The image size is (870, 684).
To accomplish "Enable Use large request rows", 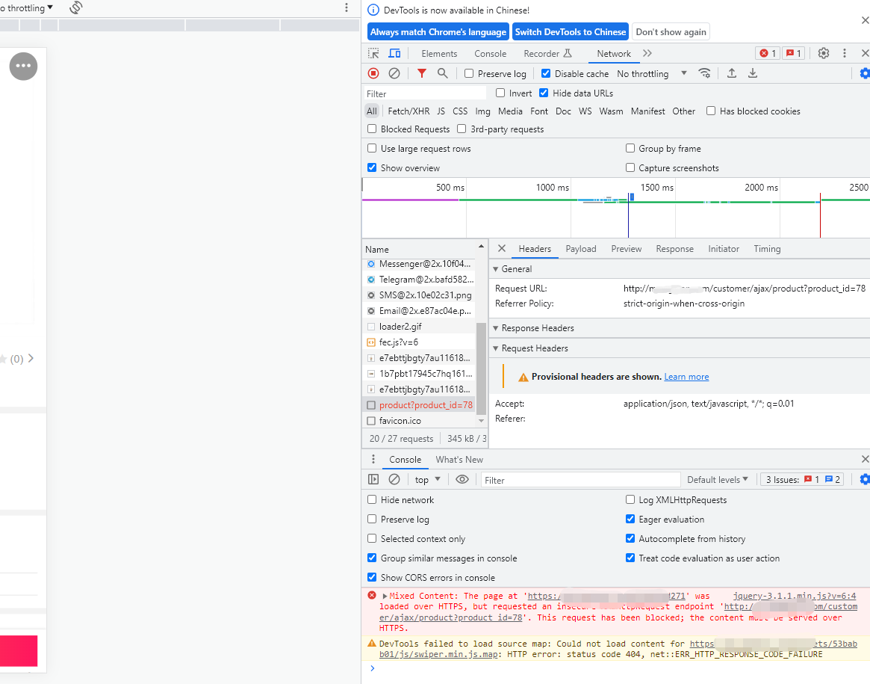I will (x=372, y=148).
